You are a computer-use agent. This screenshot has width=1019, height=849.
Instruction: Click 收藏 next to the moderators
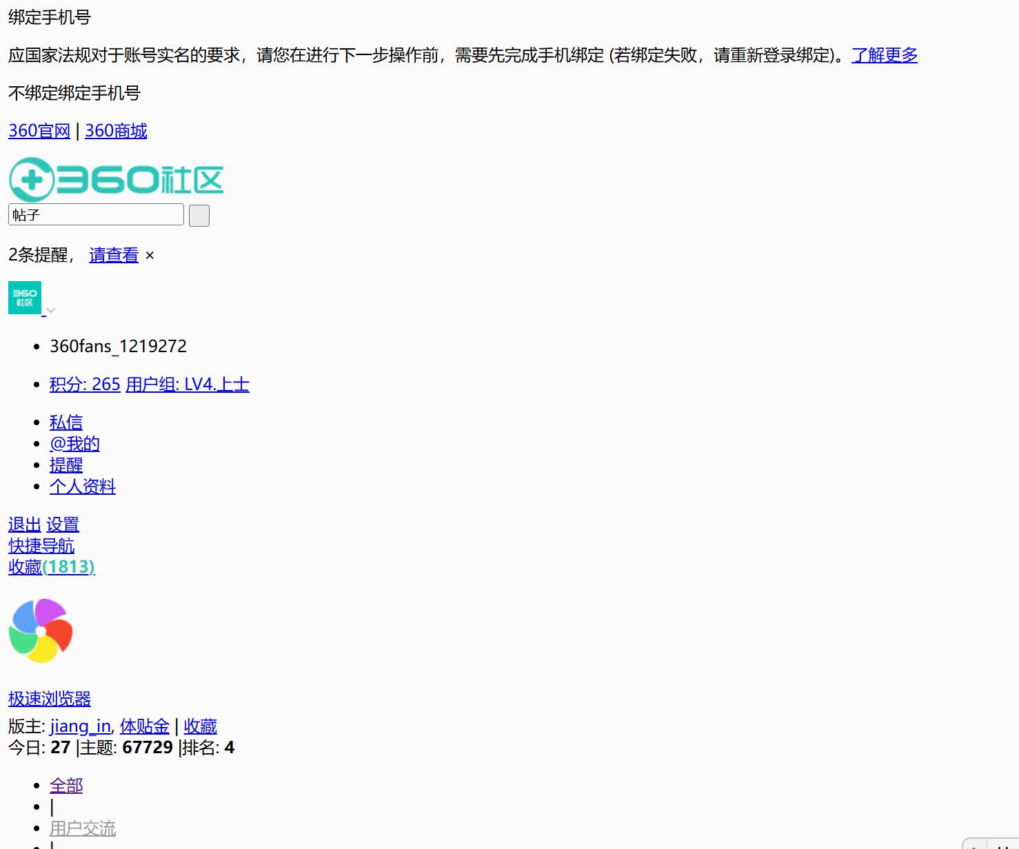coord(201,726)
